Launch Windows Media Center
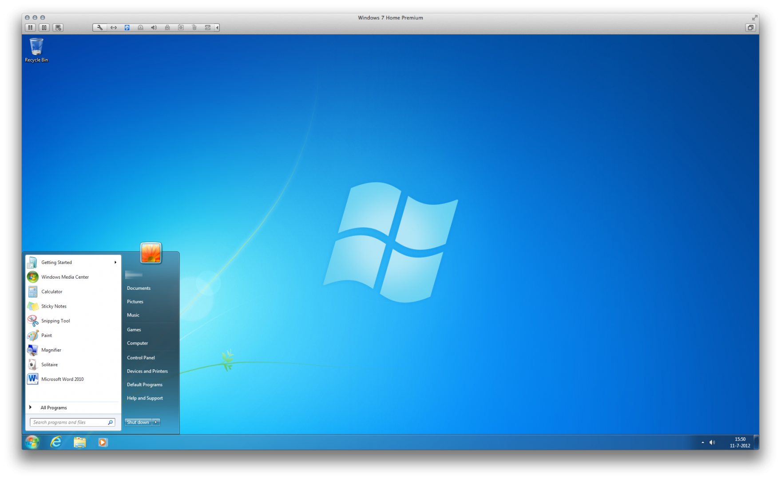The width and height of the screenshot is (781, 480). tap(64, 277)
